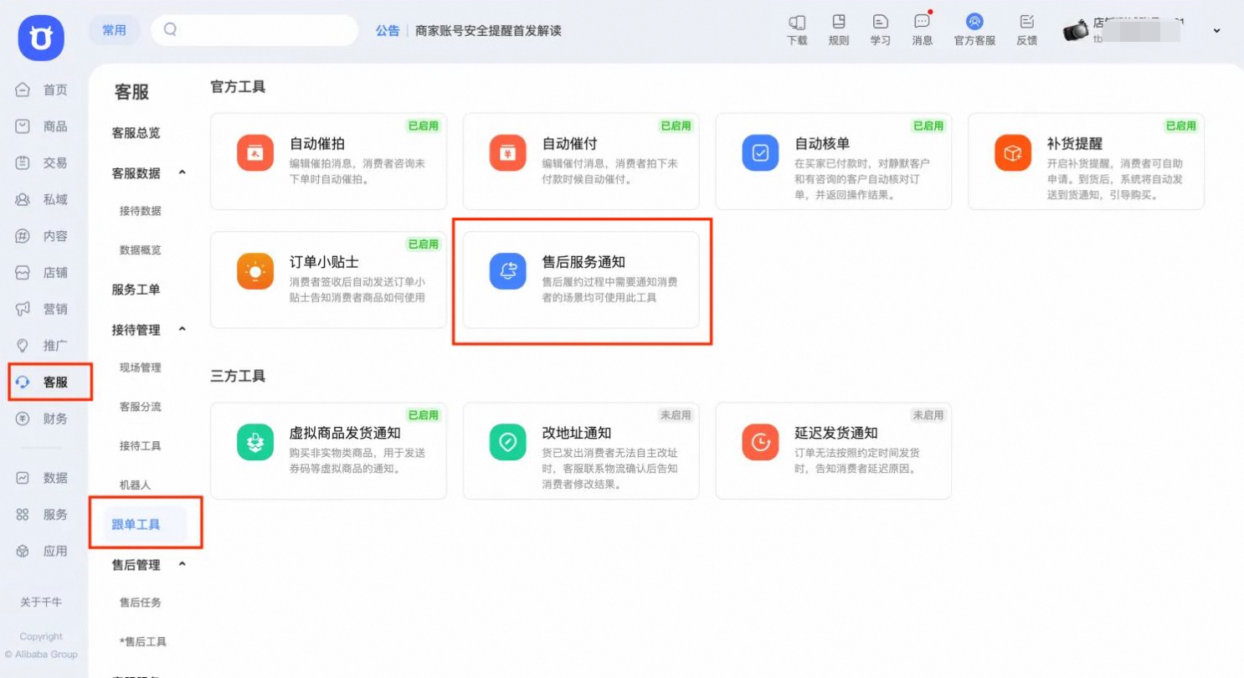1244x678 pixels.
Task: Open 交易 in left sidebar
Action: [x=42, y=162]
